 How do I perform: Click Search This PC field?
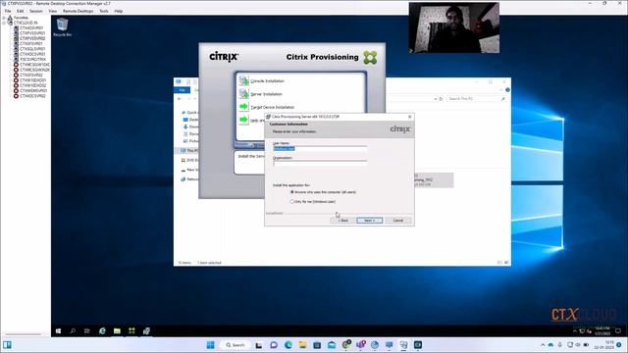(x=476, y=98)
